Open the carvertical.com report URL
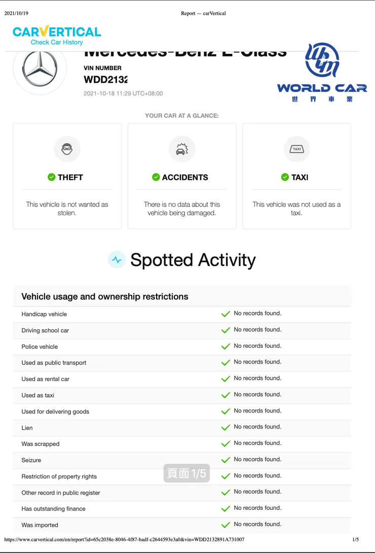Screen dimensions: 375x553 click(124, 539)
